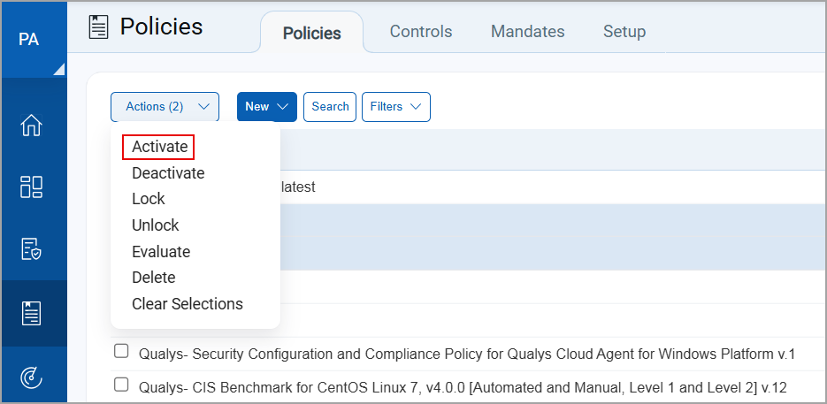This screenshot has width=827, height=404.
Task: Click Clear Selections in Actions menu
Action: [188, 304]
